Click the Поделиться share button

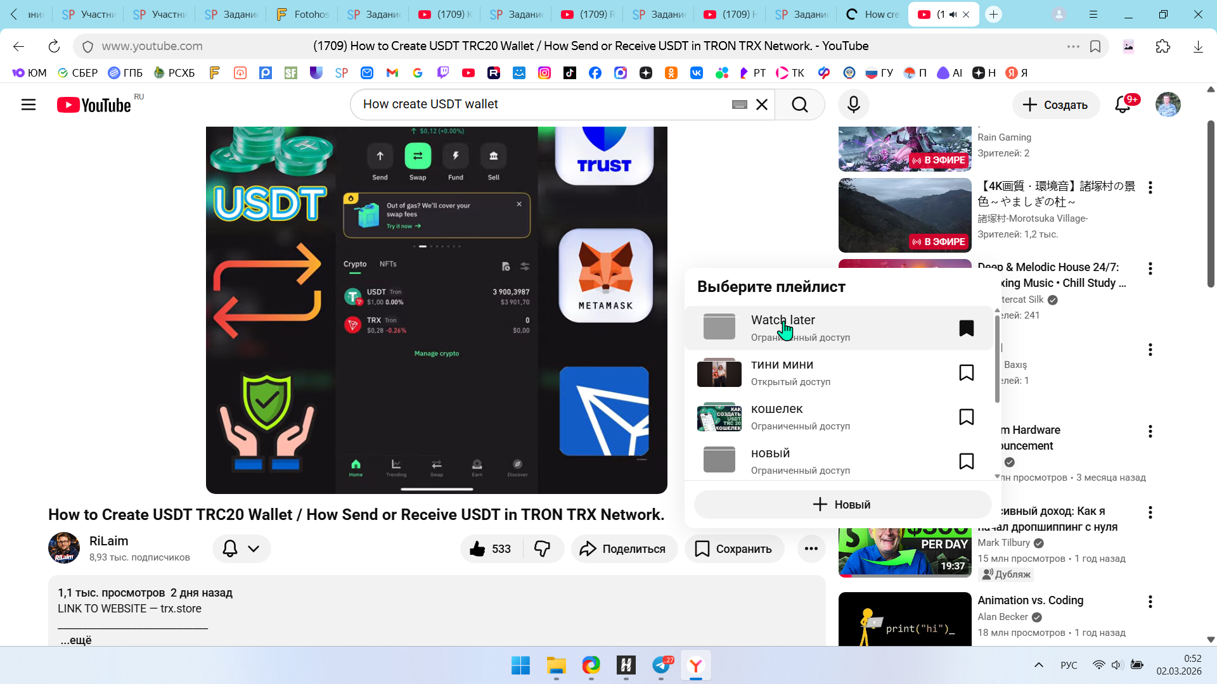click(x=624, y=548)
